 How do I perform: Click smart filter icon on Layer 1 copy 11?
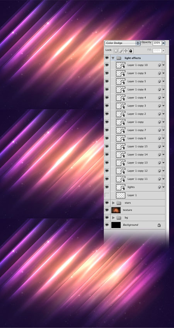click(x=159, y=179)
